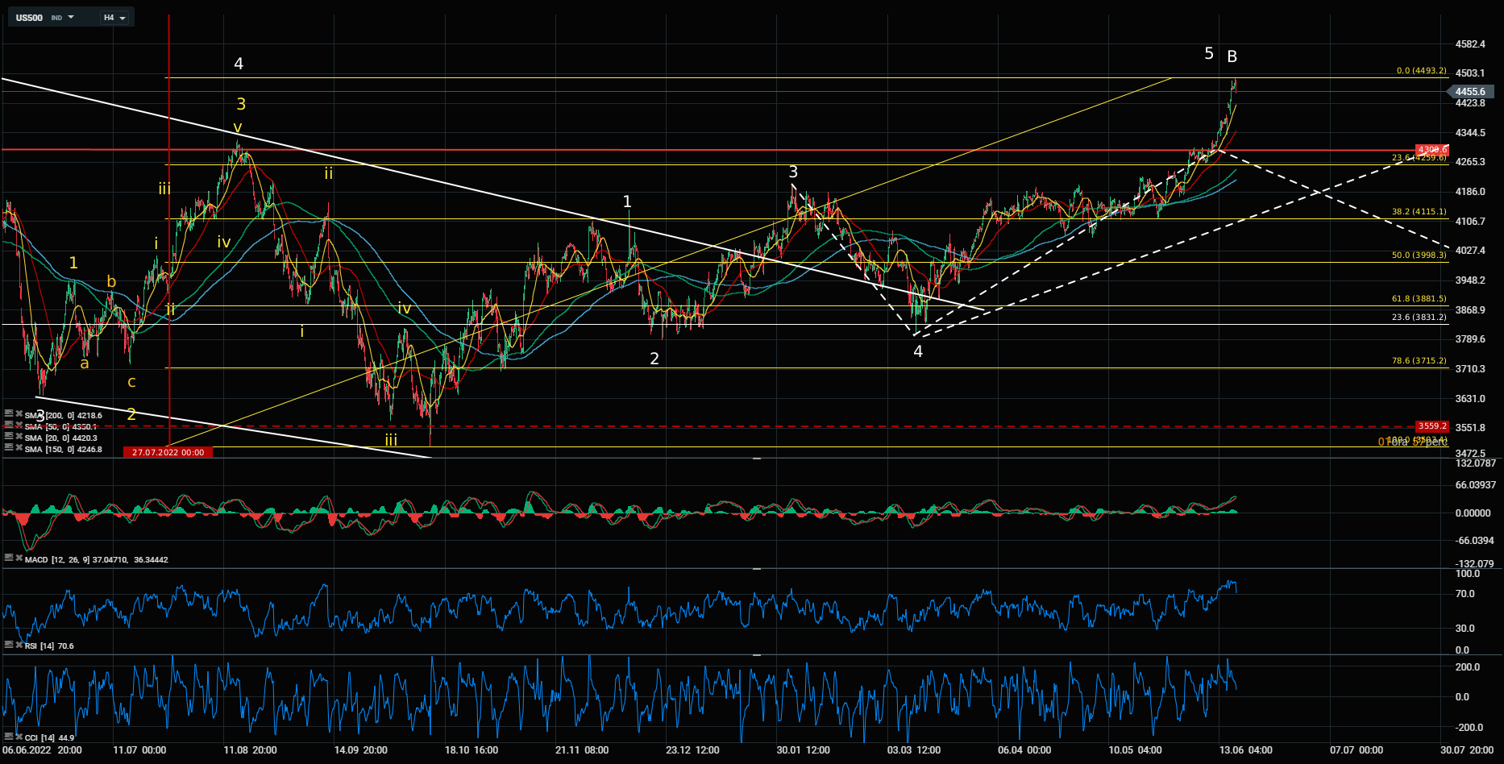1504x764 pixels.
Task: Click the red 4300.6 price level tag
Action: point(1432,150)
